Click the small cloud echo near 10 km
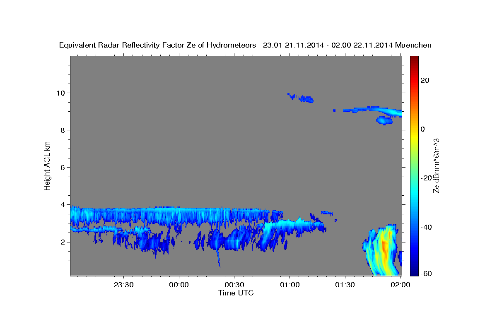Viewport: 497px width, 331px height. tap(301, 98)
